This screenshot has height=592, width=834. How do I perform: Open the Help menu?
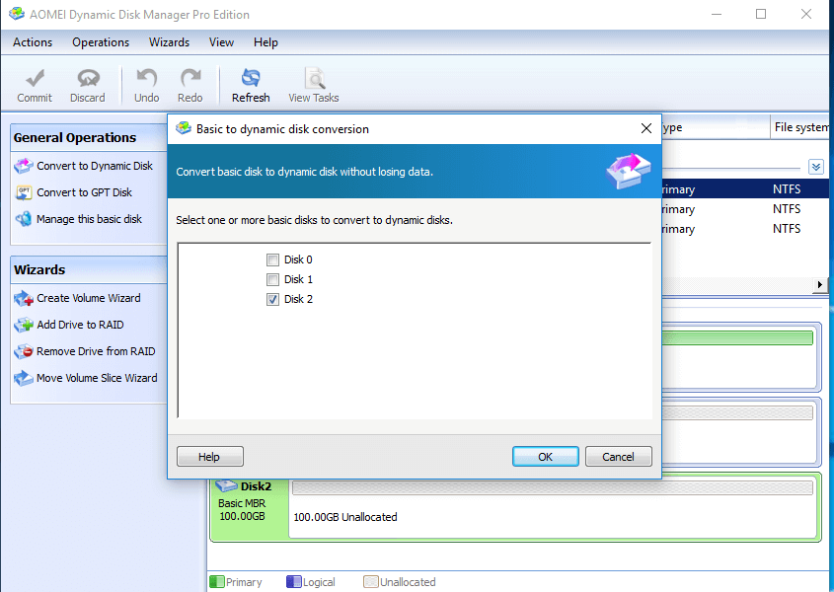[265, 42]
